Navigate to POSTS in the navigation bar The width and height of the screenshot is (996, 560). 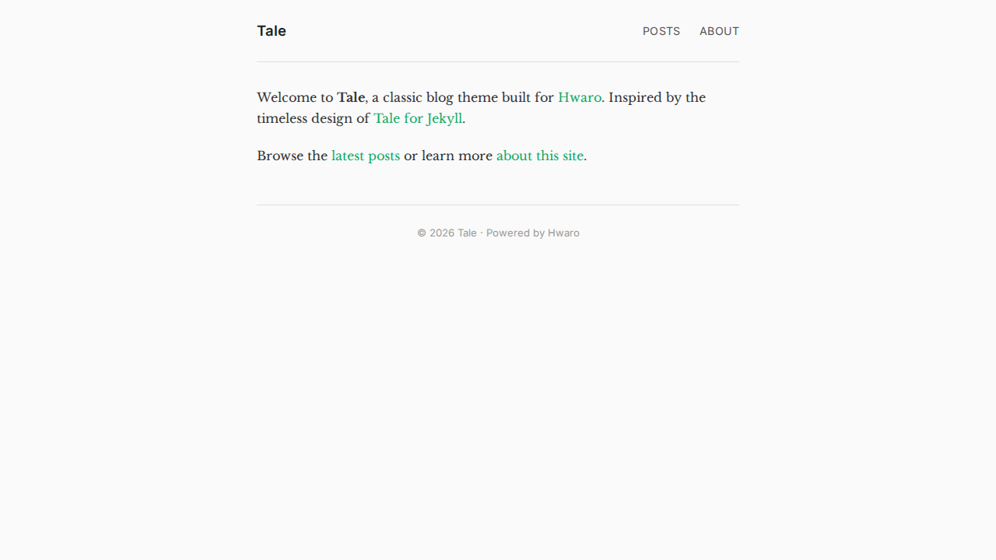[661, 31]
